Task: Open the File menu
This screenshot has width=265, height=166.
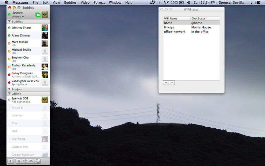Action: coord(35,2)
